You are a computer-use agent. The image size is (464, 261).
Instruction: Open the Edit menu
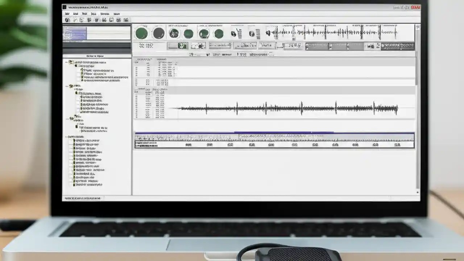click(x=75, y=14)
